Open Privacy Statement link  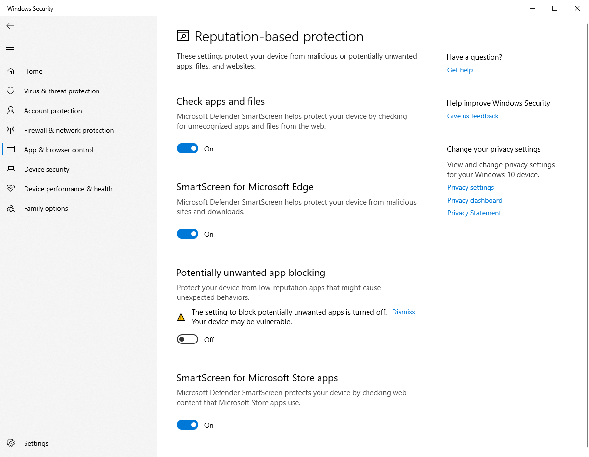(x=474, y=213)
